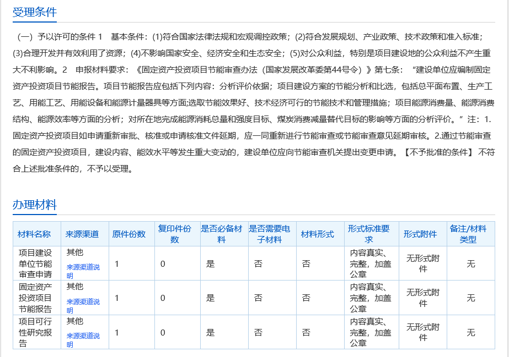Click the 是否必备材料 column header
This screenshot has height=357, width=509.
221,234
